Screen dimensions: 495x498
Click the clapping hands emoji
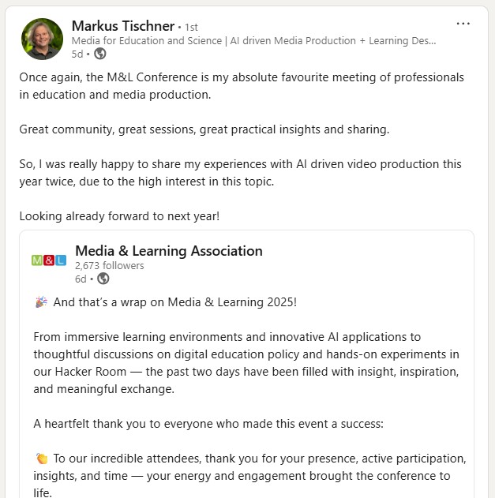coord(41,459)
